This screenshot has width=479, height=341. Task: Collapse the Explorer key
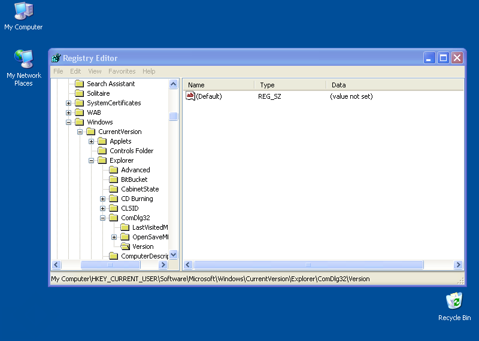91,160
